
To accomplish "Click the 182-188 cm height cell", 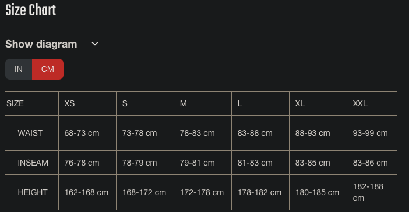I will click(x=372, y=192).
